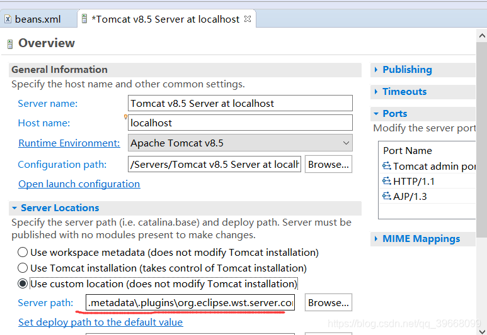Select the Tomcat admin port row

coord(428,167)
